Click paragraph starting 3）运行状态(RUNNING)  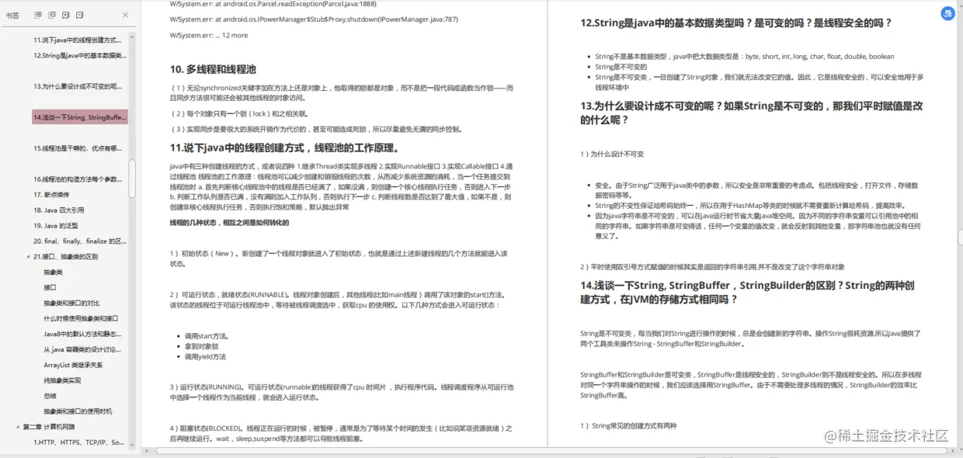pyautogui.click(x=340, y=391)
